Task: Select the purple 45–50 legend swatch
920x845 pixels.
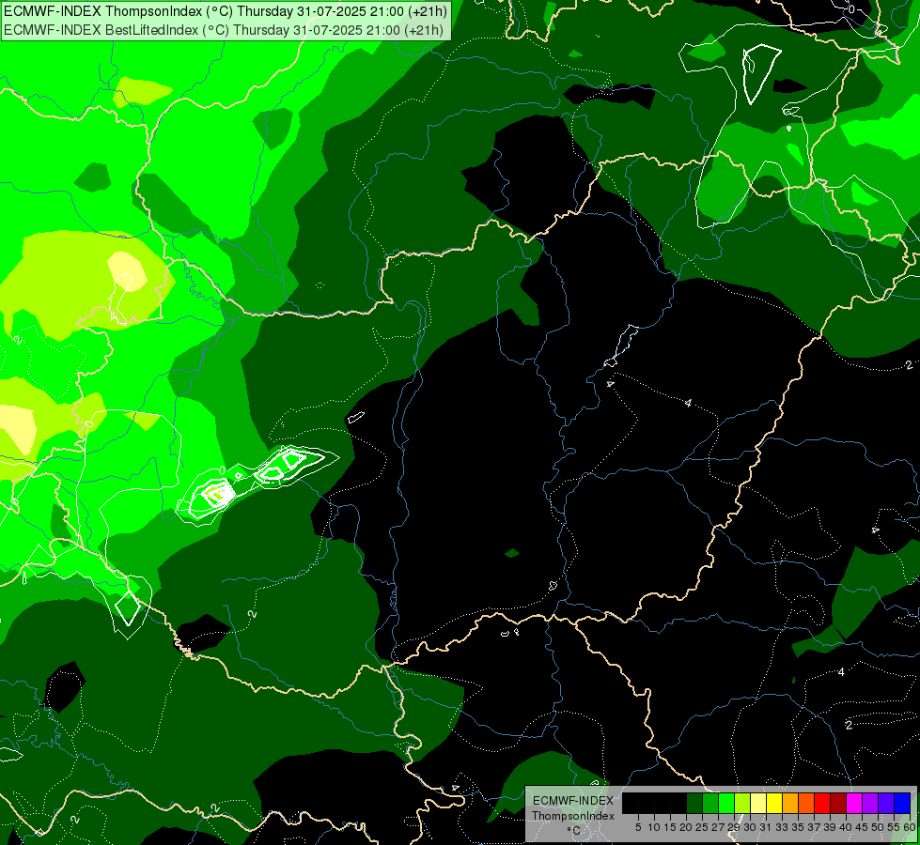Action: [x=870, y=804]
